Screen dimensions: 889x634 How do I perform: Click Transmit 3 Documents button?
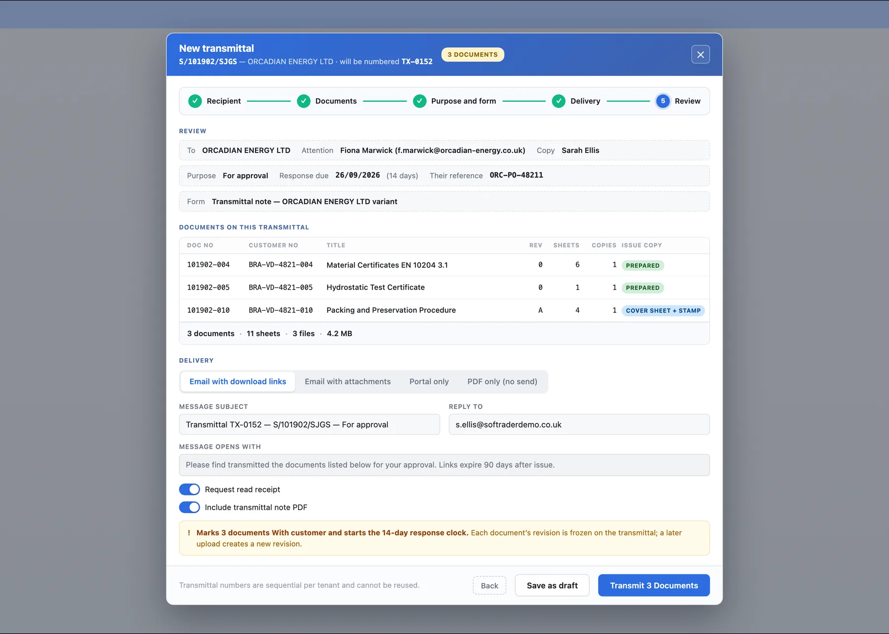pos(654,586)
